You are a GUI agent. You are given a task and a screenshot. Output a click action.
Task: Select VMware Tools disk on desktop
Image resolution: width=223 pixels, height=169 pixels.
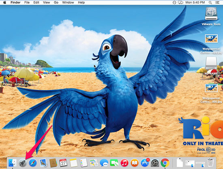tap(211, 14)
